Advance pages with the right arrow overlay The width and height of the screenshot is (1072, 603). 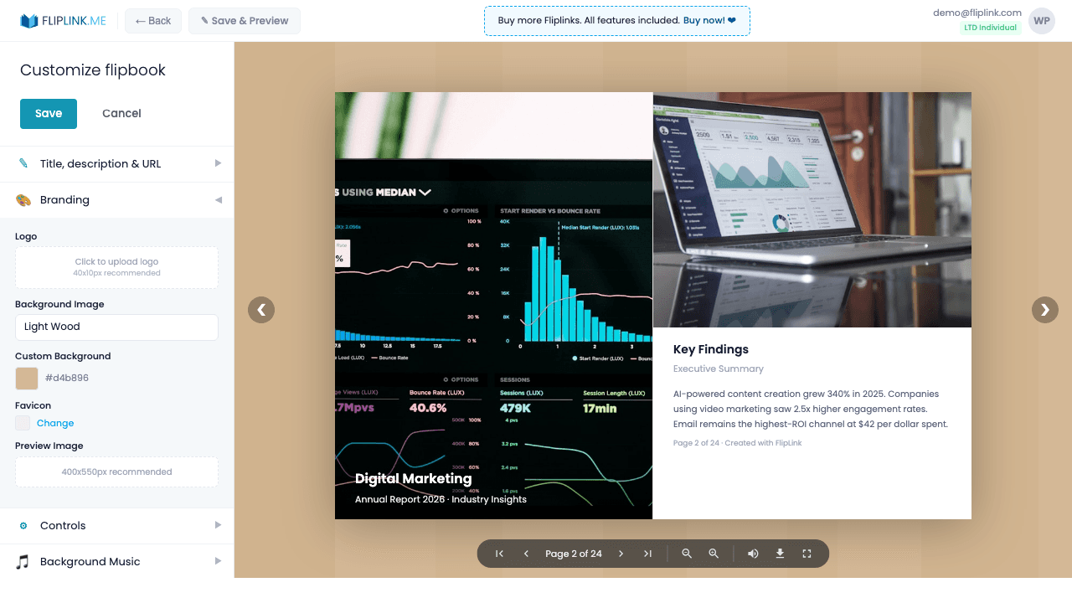1044,310
